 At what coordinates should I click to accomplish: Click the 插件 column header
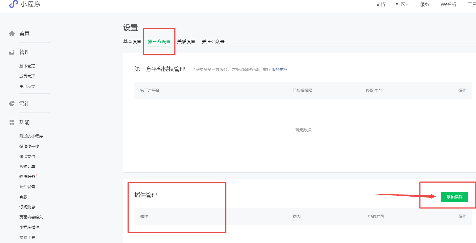(144, 216)
